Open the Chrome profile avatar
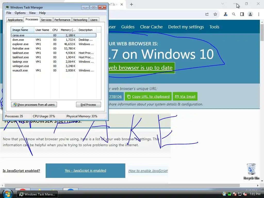264x198 pixels. [250, 14]
